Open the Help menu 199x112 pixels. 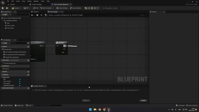pos(48,1)
